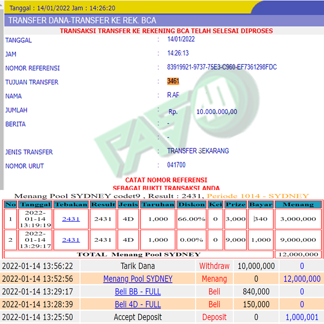The width and height of the screenshot is (324, 324).
Task: Click the red Withdraw status
Action: 214,266
